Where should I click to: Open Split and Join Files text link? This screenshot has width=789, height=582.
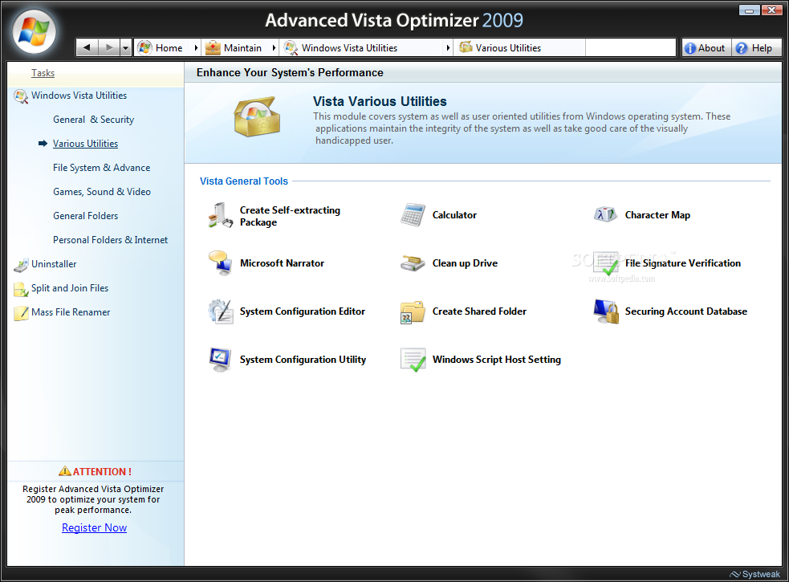coord(70,288)
